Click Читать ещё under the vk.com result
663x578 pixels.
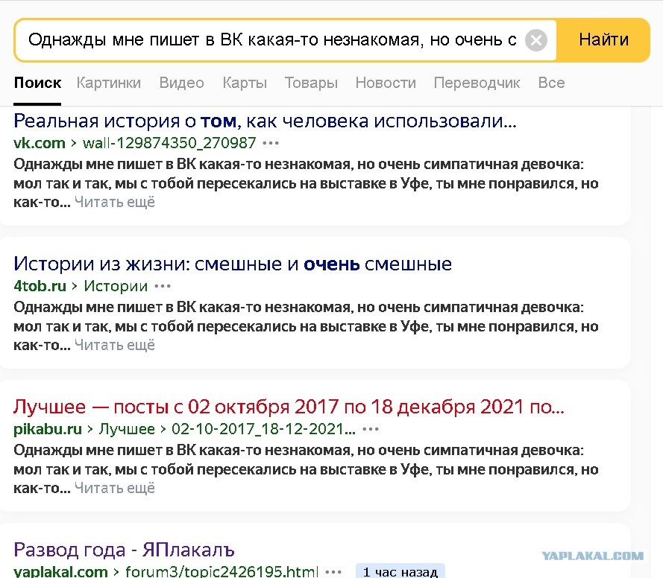pyautogui.click(x=115, y=202)
